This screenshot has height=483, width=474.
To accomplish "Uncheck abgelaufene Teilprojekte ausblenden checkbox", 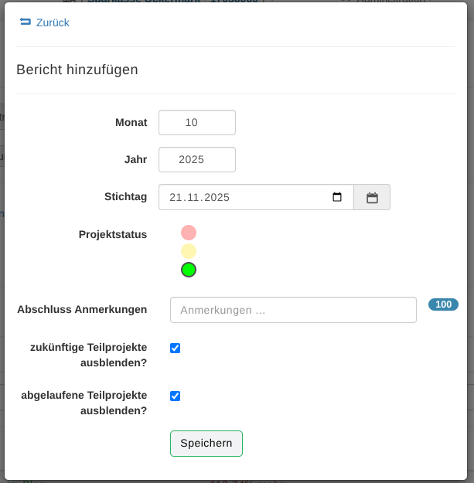I will pyautogui.click(x=176, y=396).
